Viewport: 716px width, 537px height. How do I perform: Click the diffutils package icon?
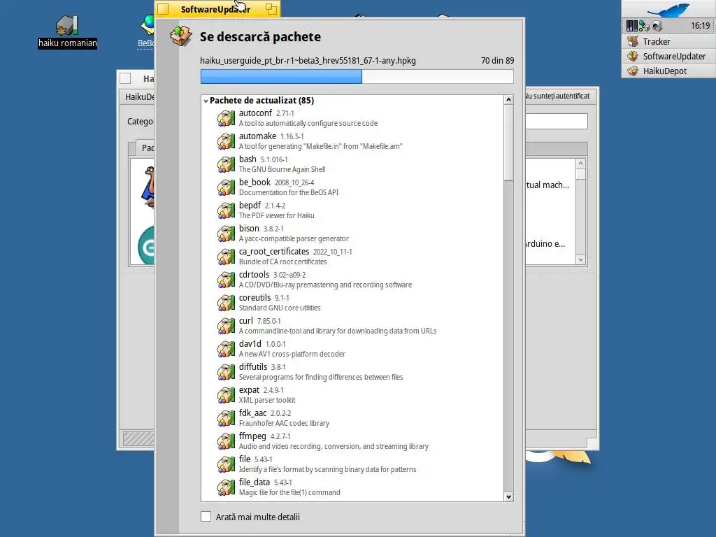coord(226,372)
